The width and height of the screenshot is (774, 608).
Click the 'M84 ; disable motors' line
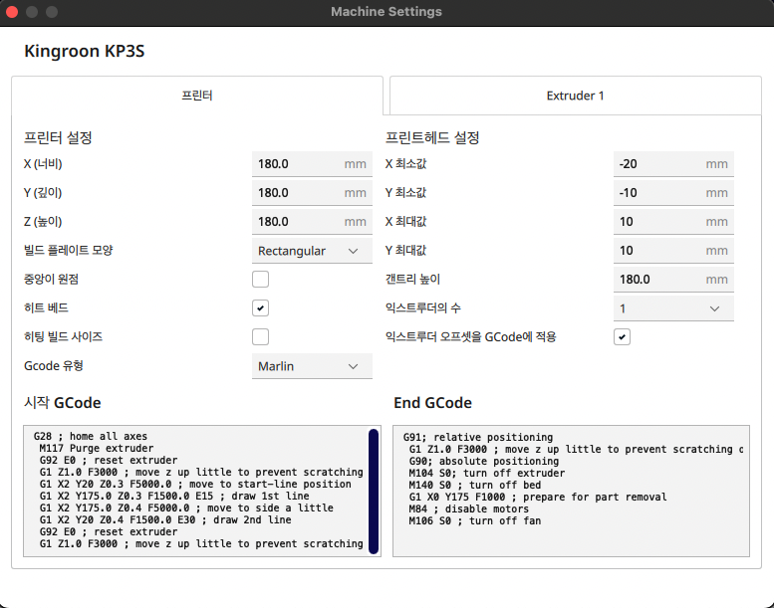click(468, 508)
